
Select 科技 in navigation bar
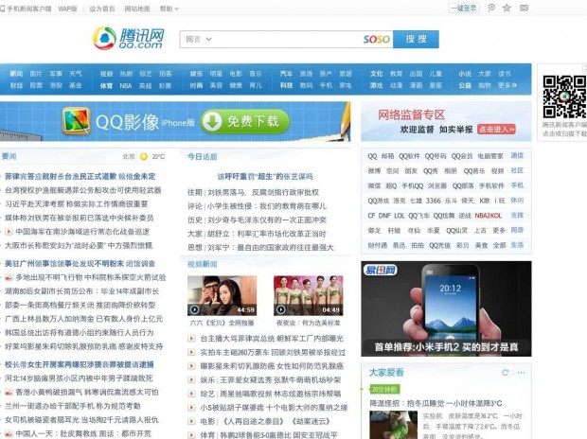click(x=286, y=86)
